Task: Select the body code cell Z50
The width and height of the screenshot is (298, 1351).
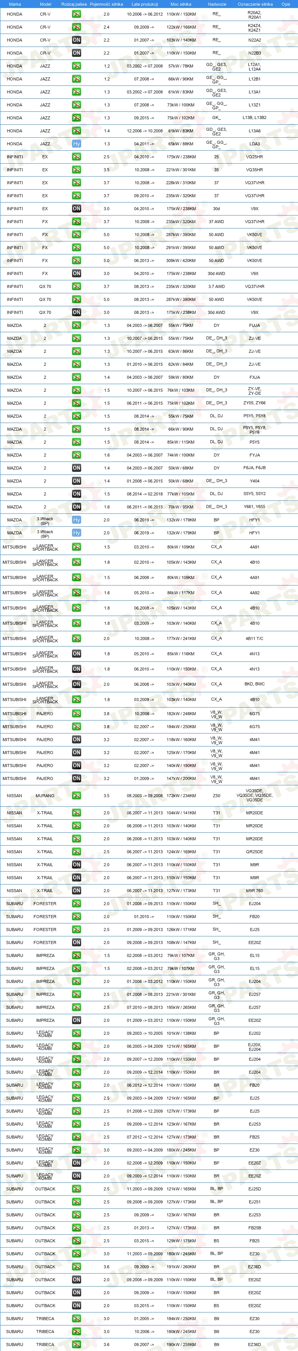Action: click(216, 796)
